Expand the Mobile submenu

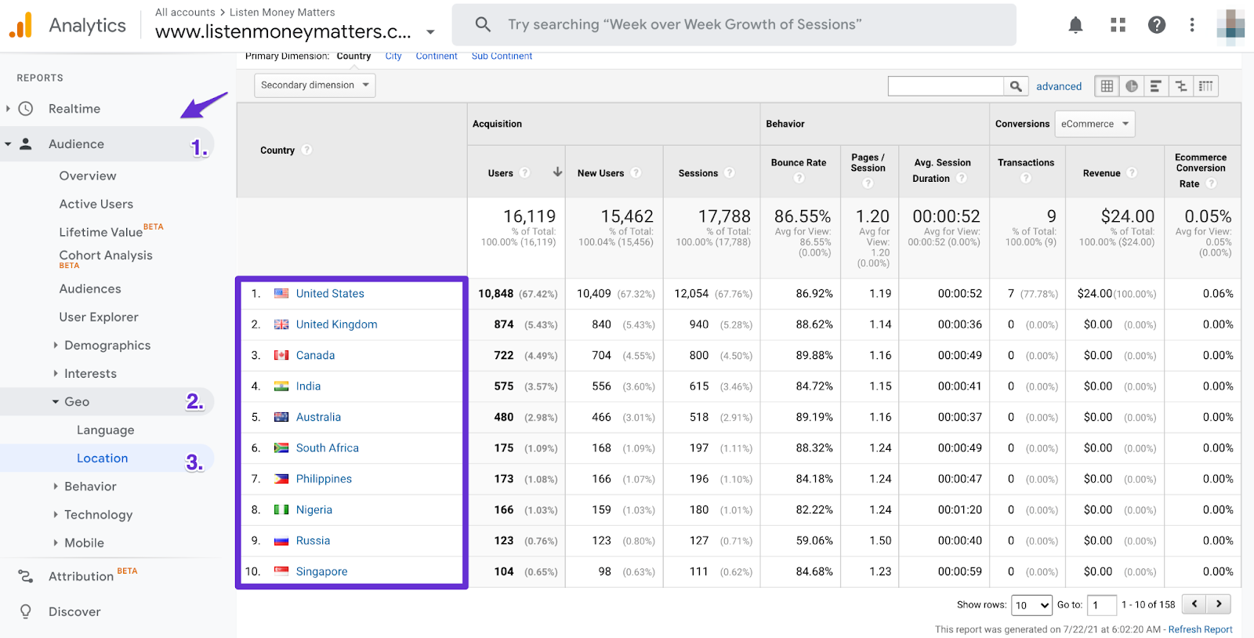point(56,542)
